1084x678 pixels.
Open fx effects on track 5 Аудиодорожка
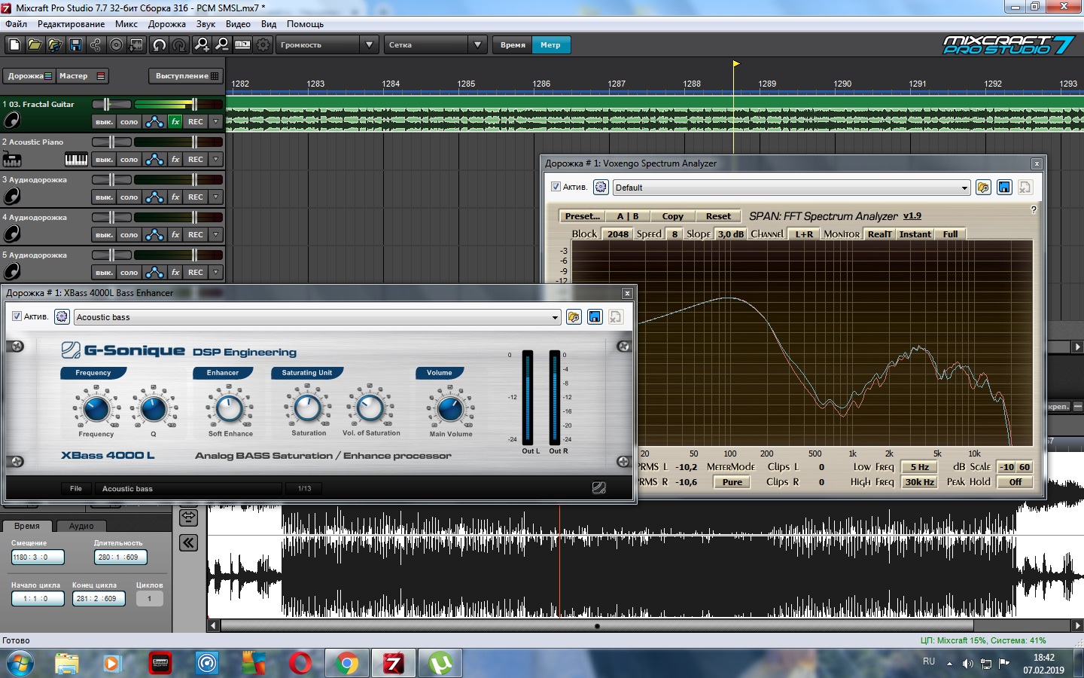coord(175,272)
